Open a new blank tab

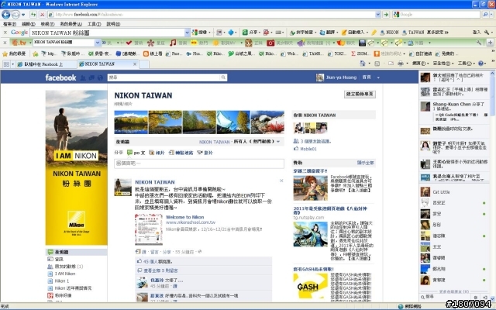pyautogui.click(x=144, y=64)
